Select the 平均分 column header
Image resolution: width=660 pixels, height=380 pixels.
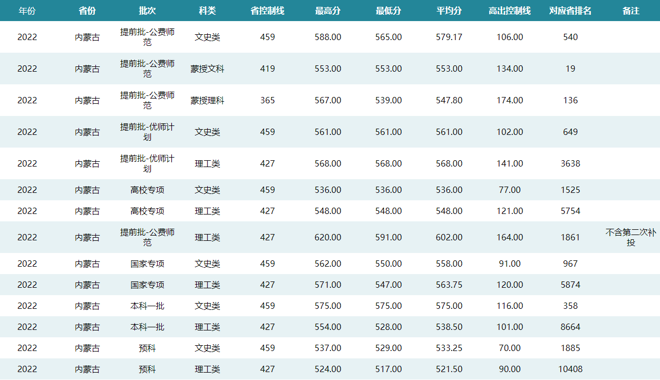click(449, 11)
